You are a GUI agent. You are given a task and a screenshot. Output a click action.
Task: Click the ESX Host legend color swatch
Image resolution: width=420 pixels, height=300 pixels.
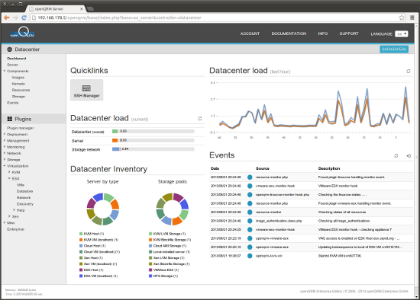[81, 270]
